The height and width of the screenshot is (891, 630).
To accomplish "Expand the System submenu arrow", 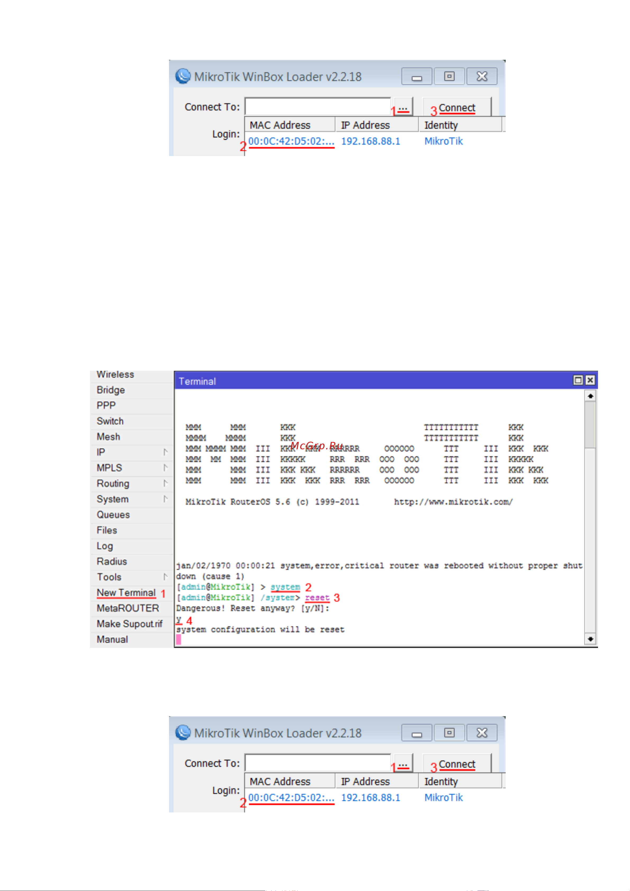I will [x=165, y=499].
